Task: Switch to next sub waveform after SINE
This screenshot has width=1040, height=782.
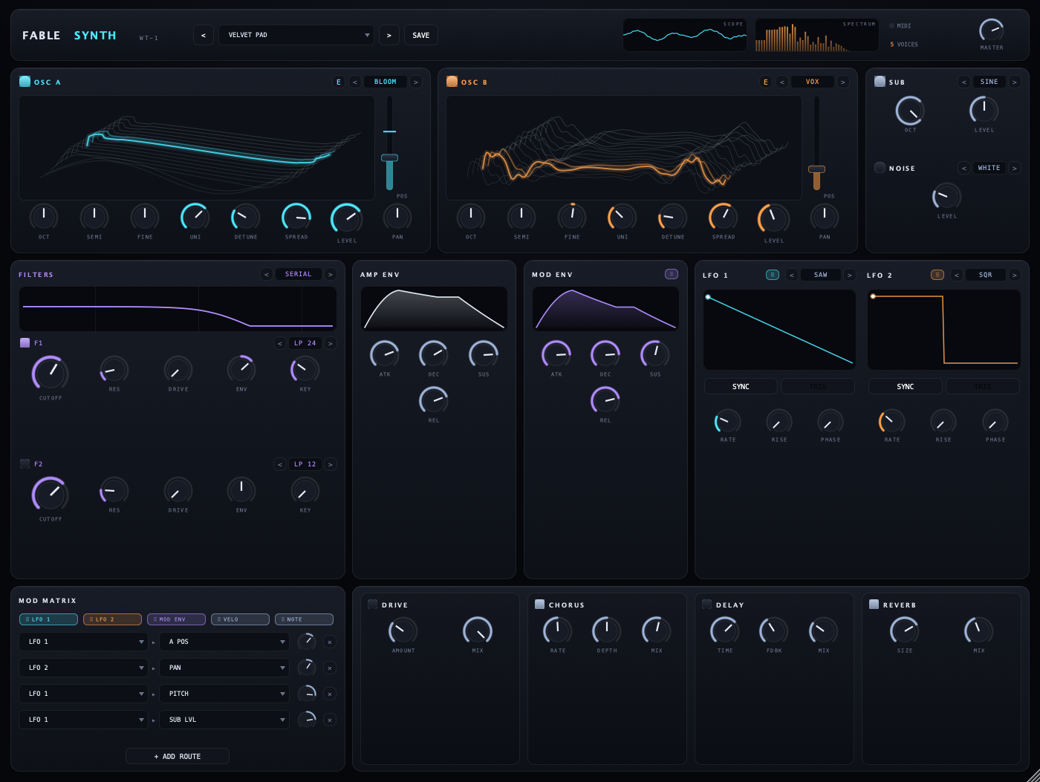Action: point(1015,82)
